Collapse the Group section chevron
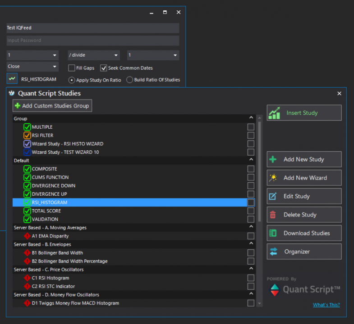 (x=251, y=117)
